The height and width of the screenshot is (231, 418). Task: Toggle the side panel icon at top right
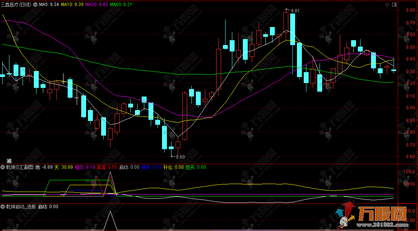(x=394, y=5)
